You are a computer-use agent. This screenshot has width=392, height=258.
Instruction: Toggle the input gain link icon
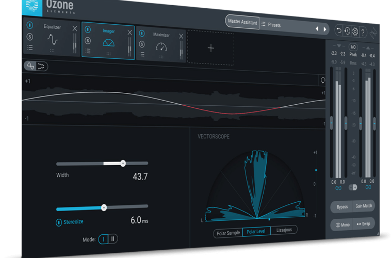338,188
